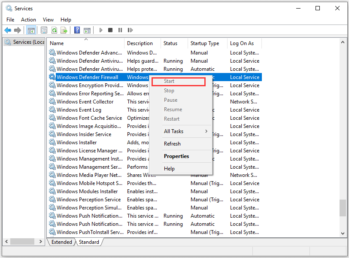Choose Refresh in the context menu
349x258 pixels.
pyautogui.click(x=181, y=144)
